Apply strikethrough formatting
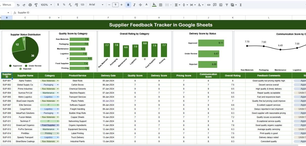This screenshot has height=146, width=306. coord(140,5)
